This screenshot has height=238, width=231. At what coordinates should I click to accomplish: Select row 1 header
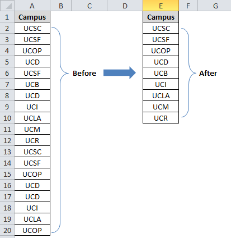(x=7, y=17)
